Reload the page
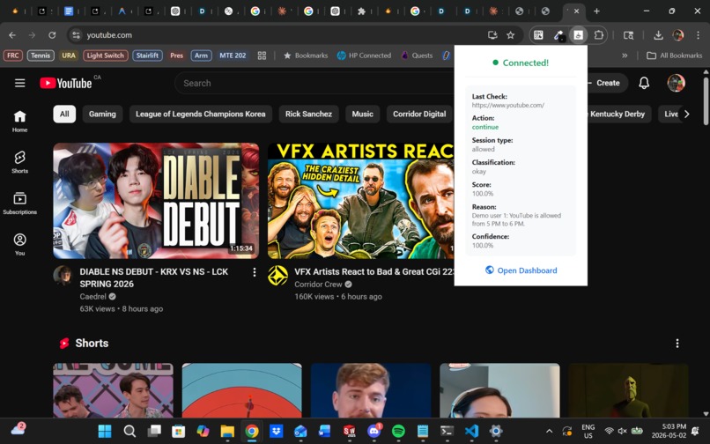The image size is (710, 444). pyautogui.click(x=52, y=35)
